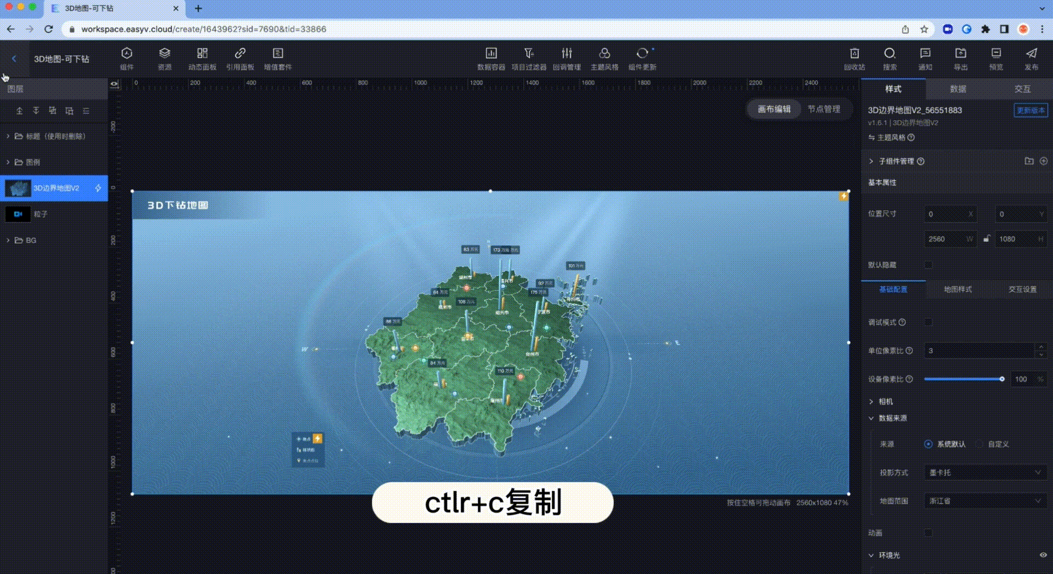Switch to the 数据 tab

click(958, 89)
